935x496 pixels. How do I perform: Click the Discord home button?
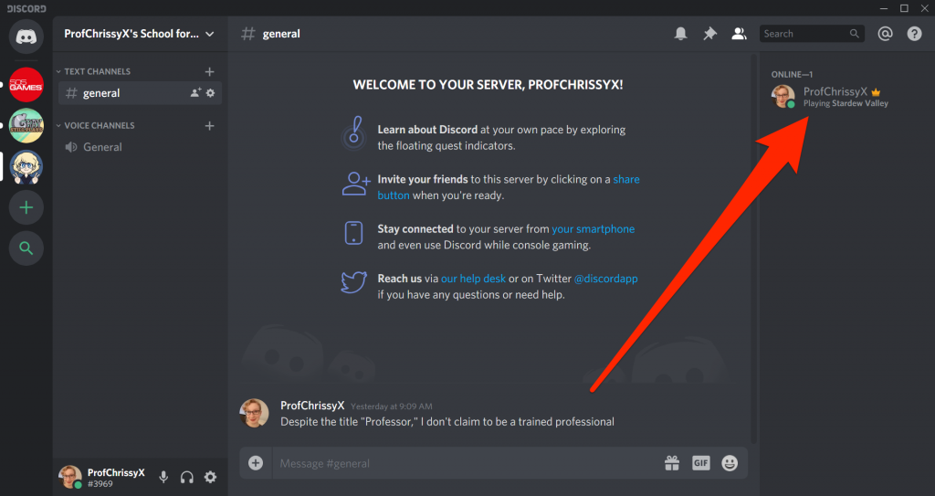26,37
